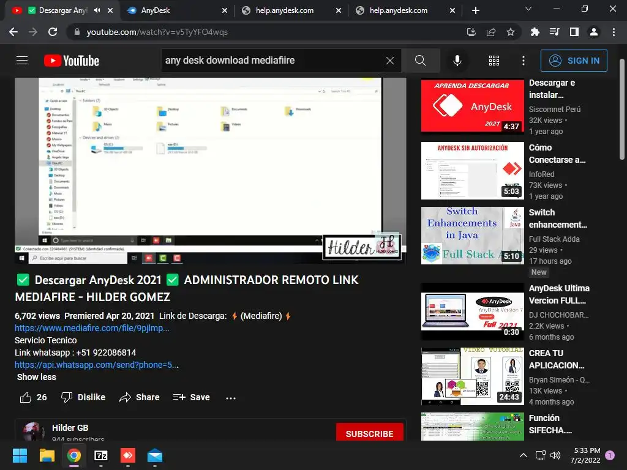627x470 pixels.
Task: Open the Hilder GB channel name
Action: 70,428
